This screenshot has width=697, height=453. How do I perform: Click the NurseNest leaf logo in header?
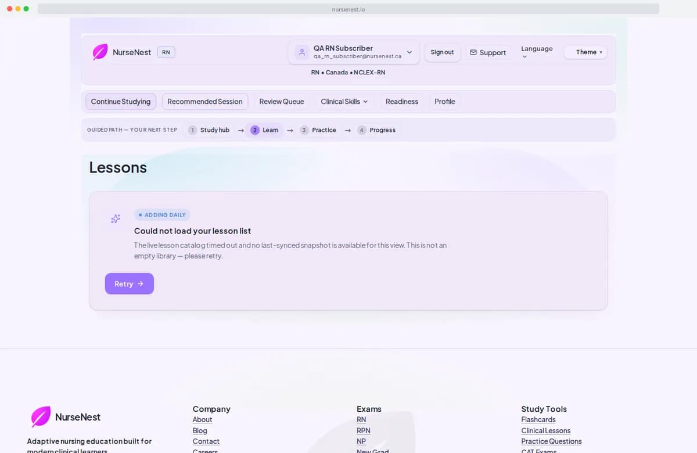pos(100,52)
